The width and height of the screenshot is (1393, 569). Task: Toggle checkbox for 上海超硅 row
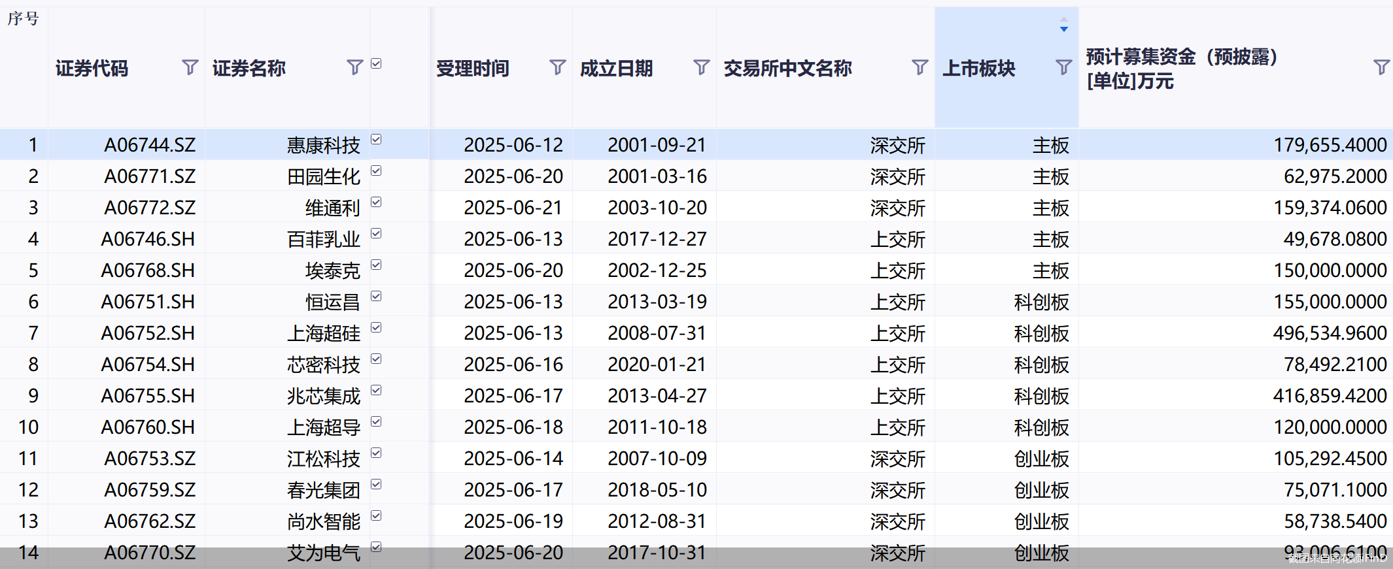376,327
